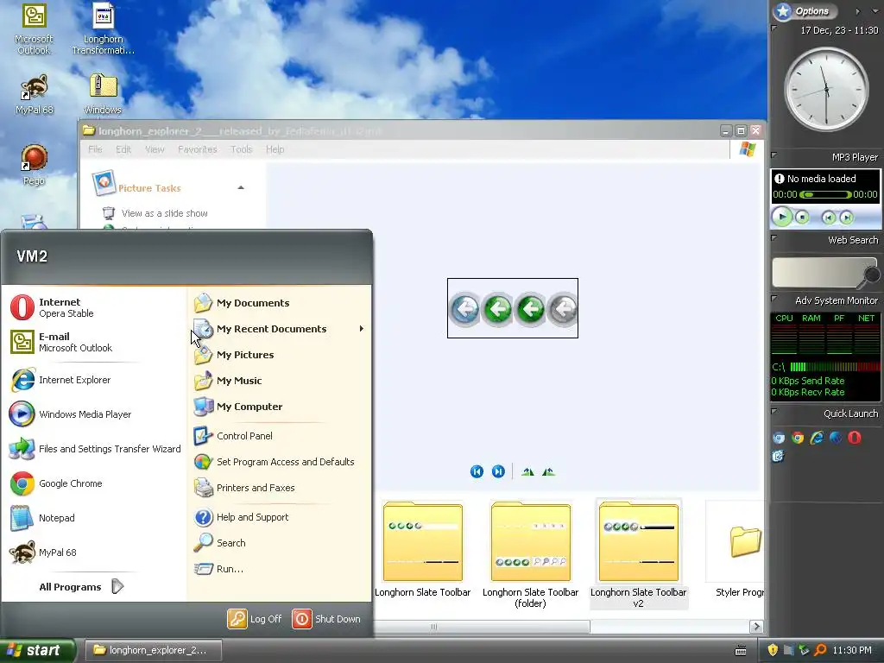Open the Favorites menu in Explorer window

[198, 149]
